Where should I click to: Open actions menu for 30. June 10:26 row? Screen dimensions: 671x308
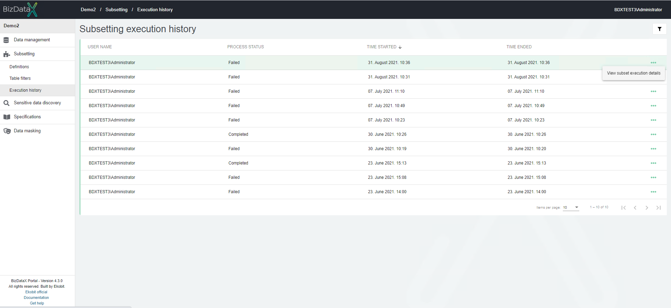(653, 134)
